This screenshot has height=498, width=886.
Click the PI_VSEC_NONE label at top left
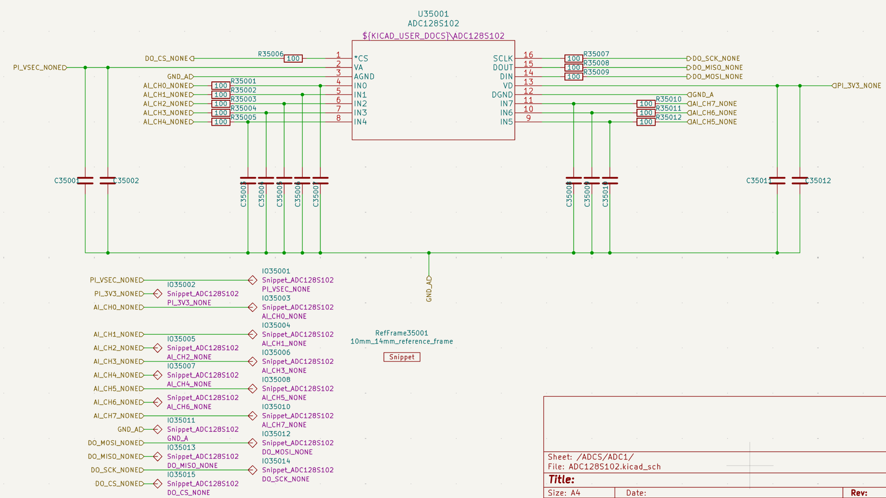[x=40, y=68]
